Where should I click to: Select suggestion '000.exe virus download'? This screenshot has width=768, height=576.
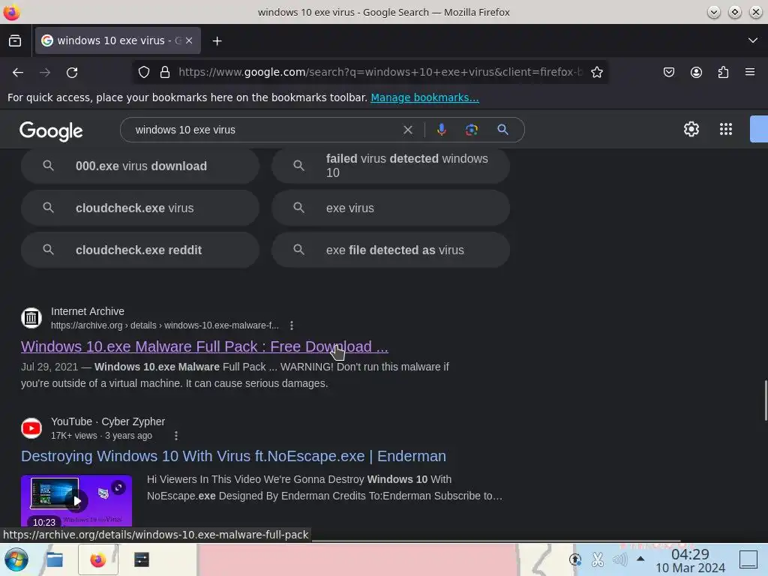point(140,166)
